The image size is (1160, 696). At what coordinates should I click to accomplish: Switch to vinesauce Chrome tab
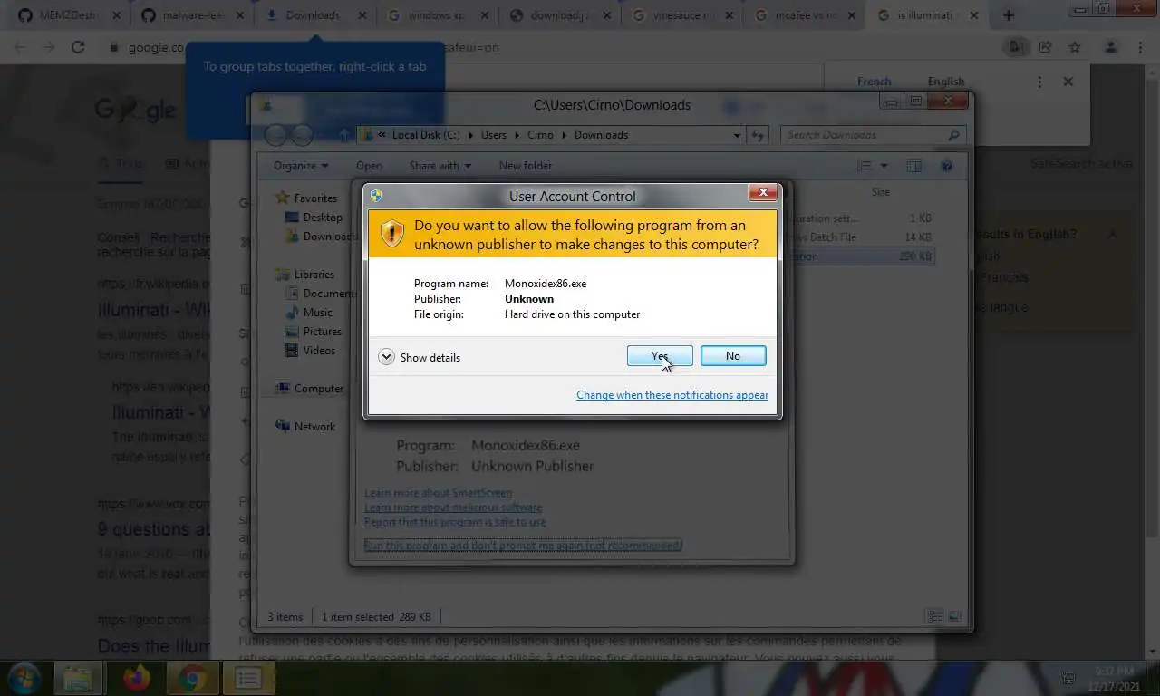pos(682,15)
